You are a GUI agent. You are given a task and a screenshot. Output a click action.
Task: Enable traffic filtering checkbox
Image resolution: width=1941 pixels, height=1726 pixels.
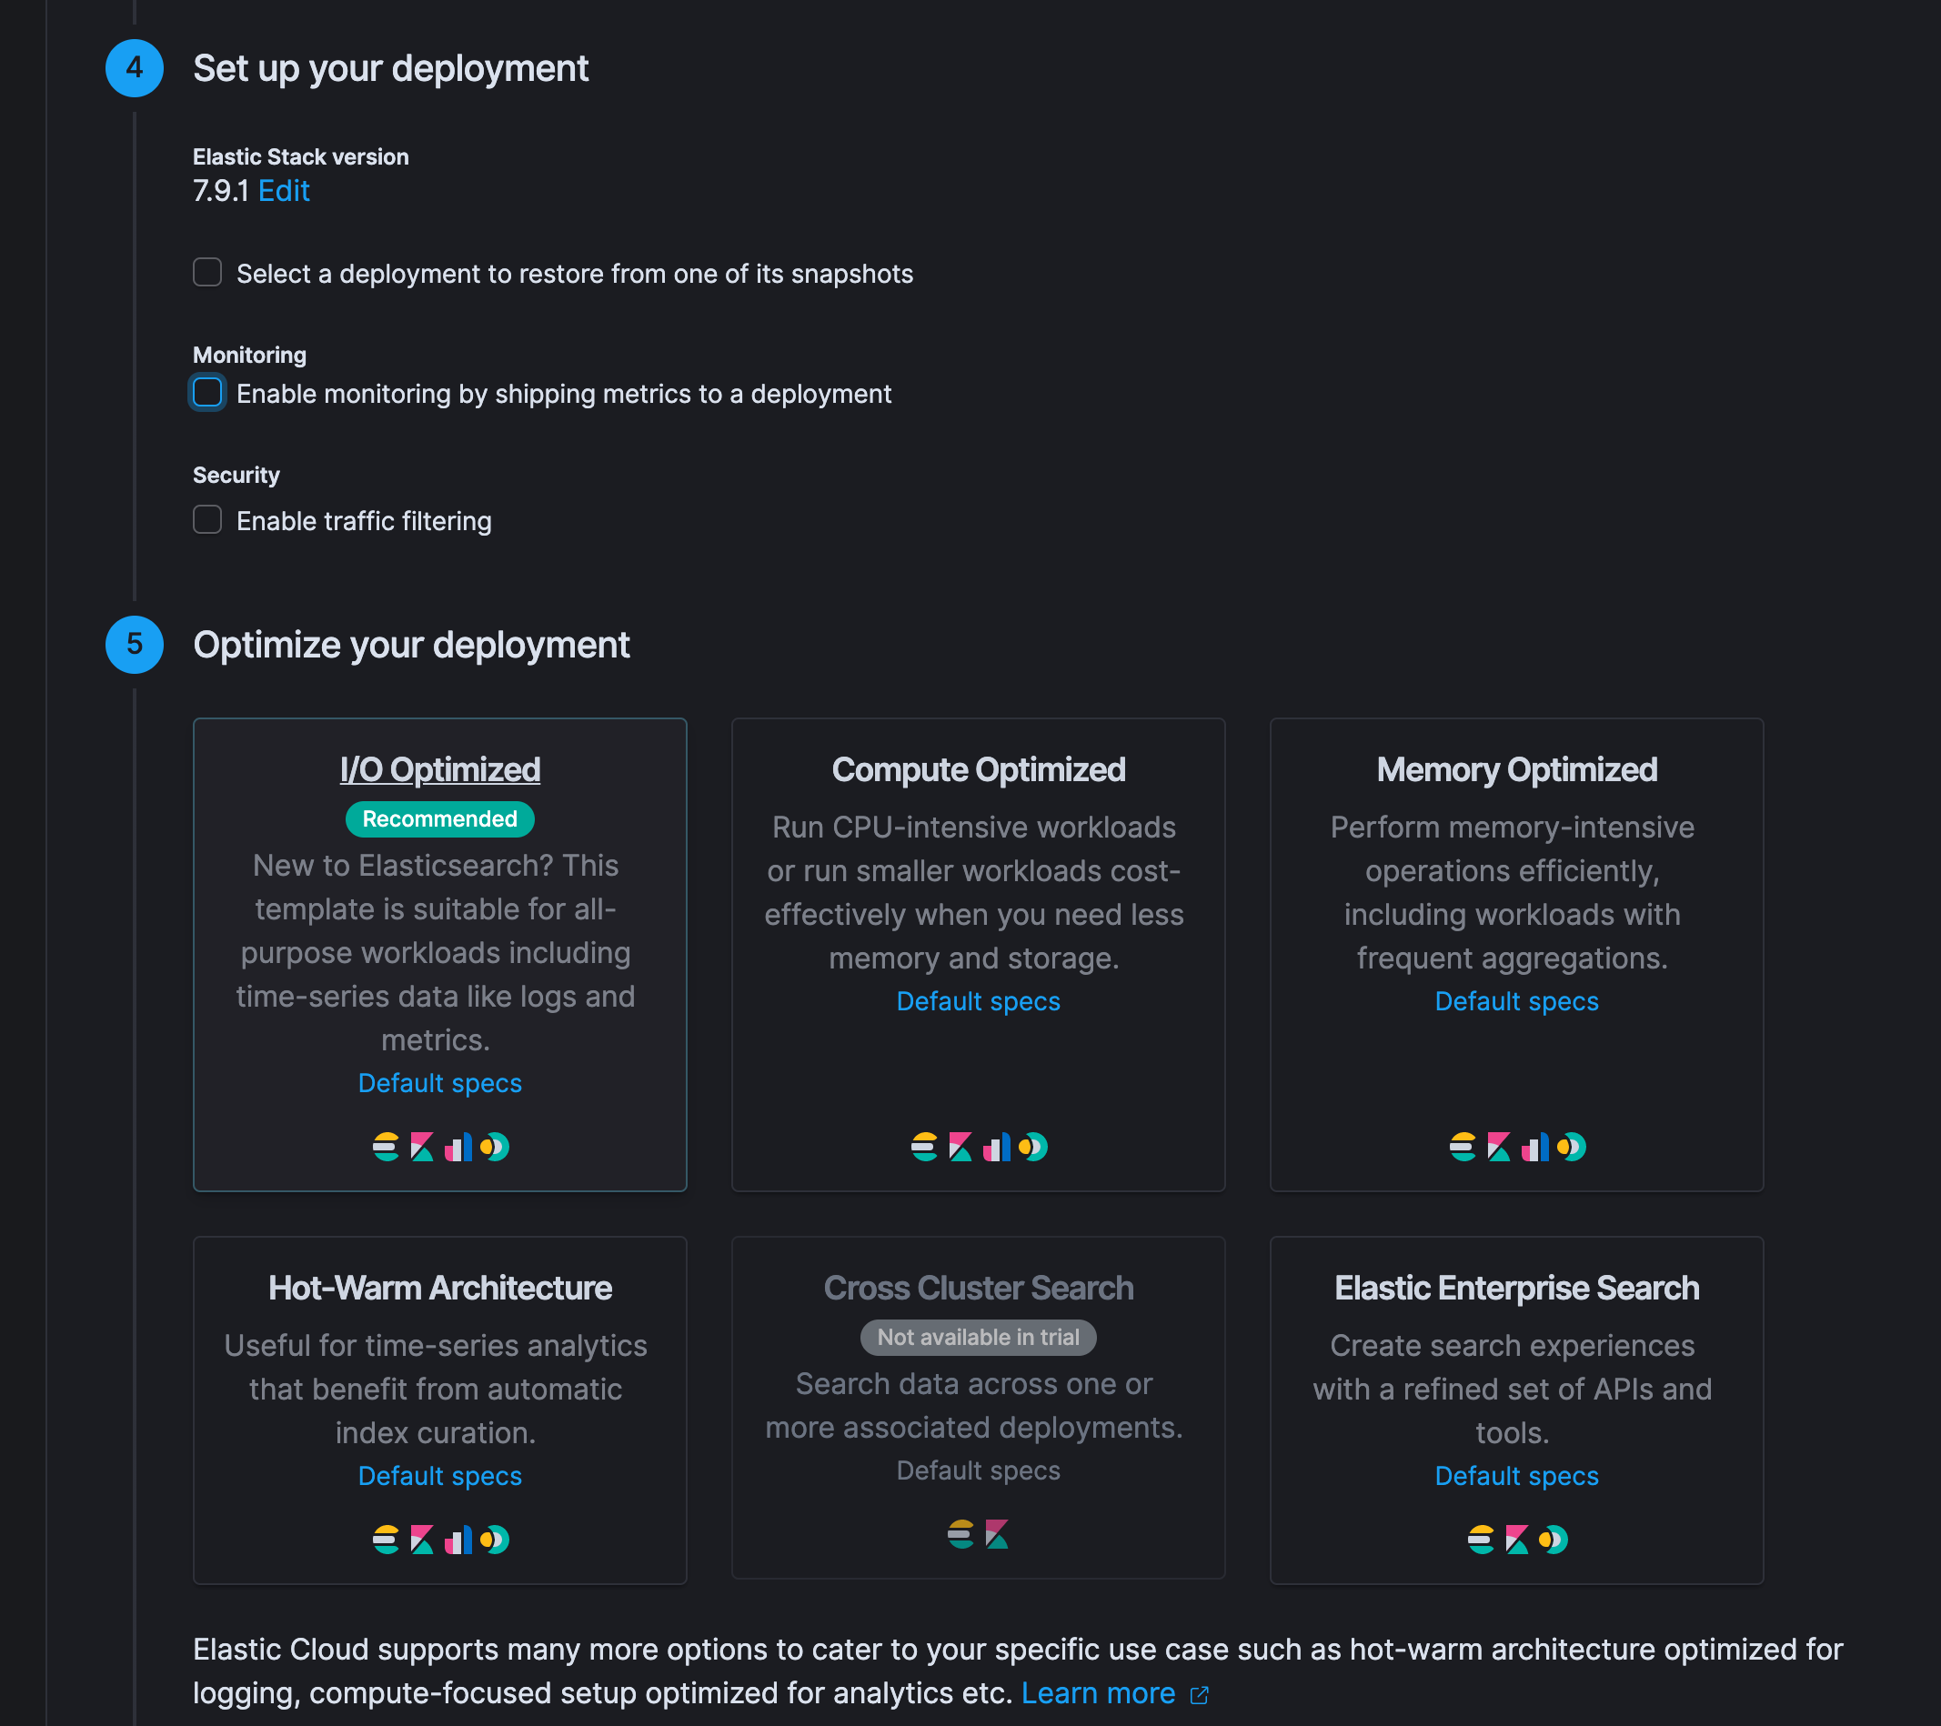point(207,519)
